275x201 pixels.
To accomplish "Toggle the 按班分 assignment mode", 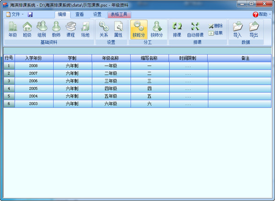I will (138, 29).
